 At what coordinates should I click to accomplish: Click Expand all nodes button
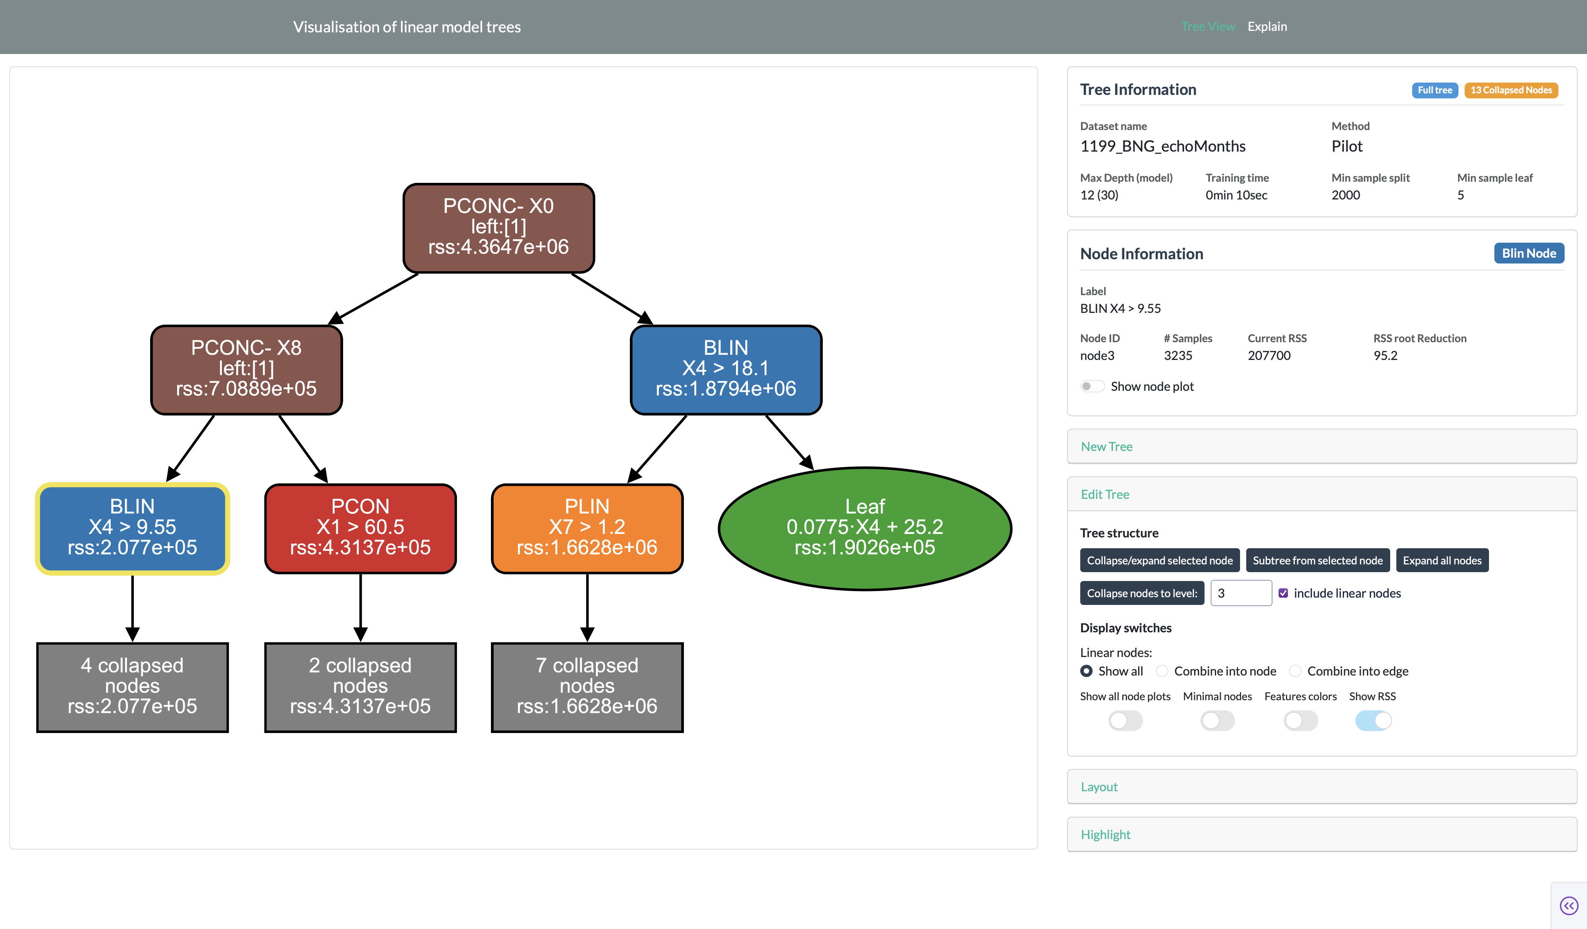[1441, 560]
